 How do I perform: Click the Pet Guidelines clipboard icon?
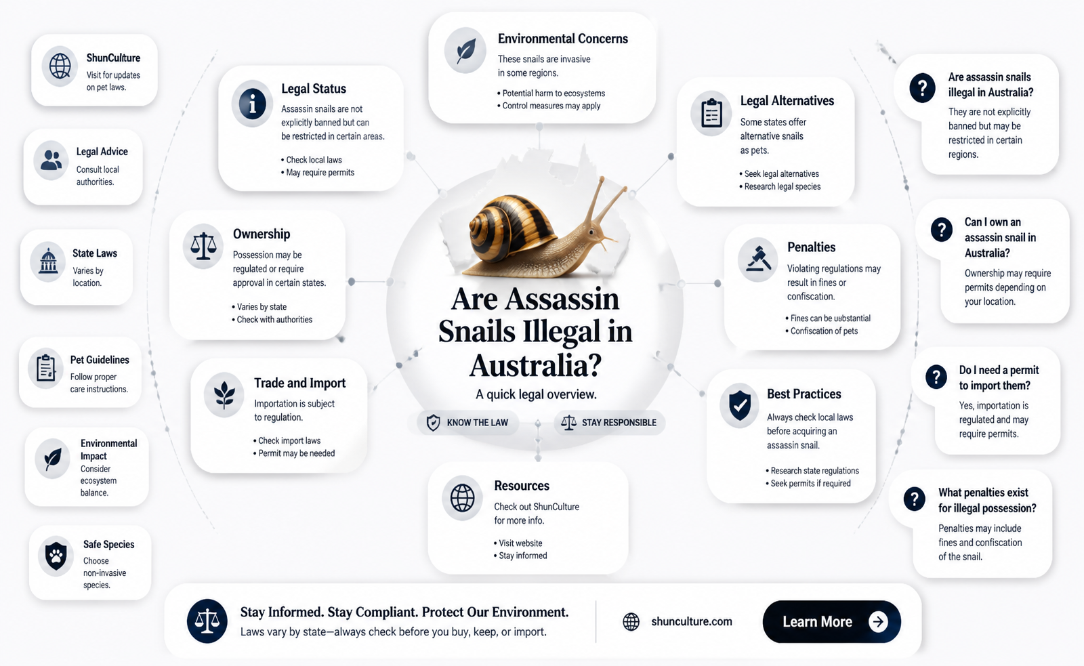(45, 368)
